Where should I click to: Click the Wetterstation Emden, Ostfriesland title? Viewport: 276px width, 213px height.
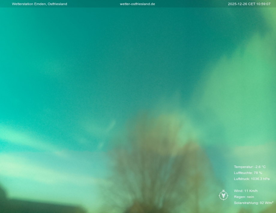(x=39, y=4)
